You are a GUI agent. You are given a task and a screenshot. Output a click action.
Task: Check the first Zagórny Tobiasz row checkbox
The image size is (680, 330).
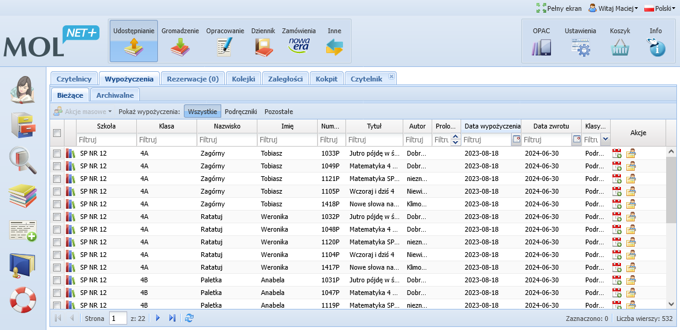[57, 153]
